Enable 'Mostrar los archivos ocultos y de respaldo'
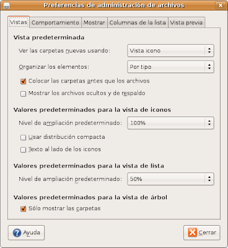The height and width of the screenshot is (248, 228). pyautogui.click(x=23, y=94)
